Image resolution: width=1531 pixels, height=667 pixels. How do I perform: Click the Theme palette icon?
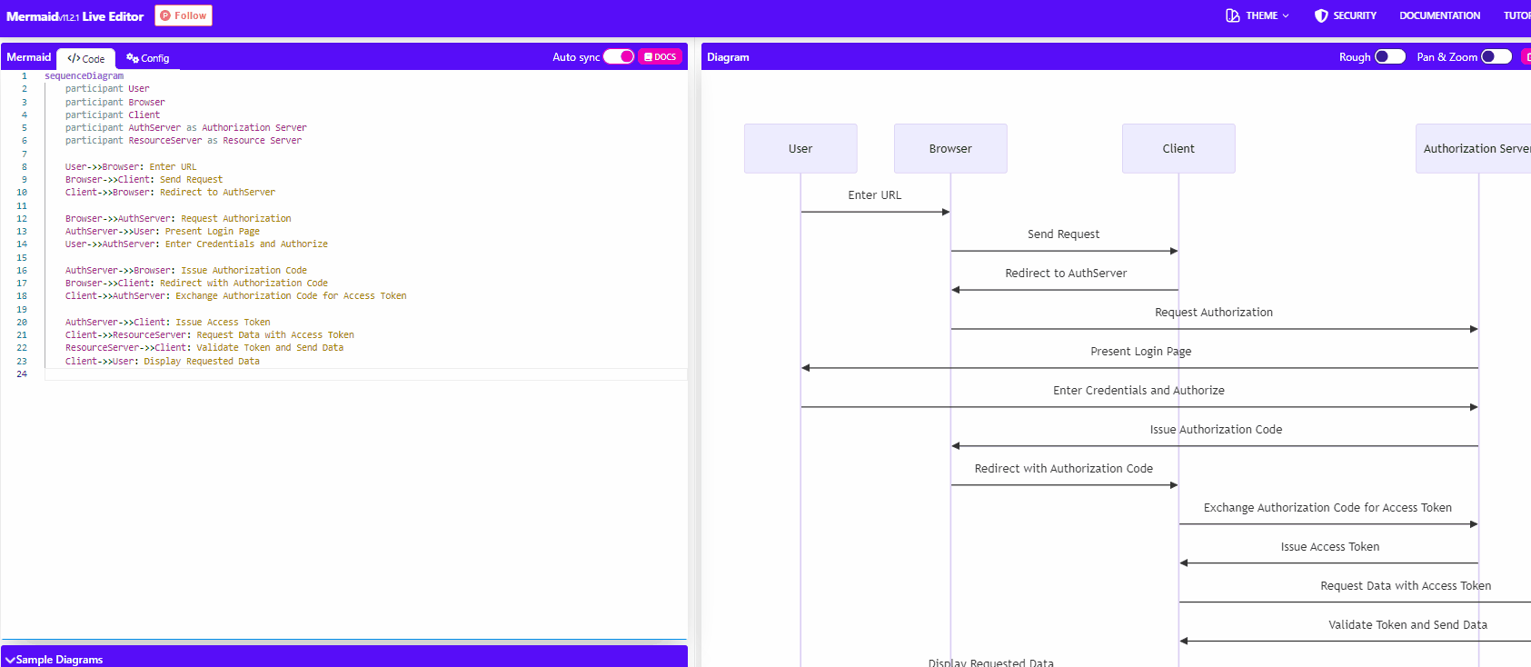point(1232,15)
